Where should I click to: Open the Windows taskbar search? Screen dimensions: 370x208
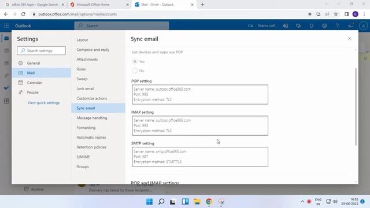coord(161,202)
